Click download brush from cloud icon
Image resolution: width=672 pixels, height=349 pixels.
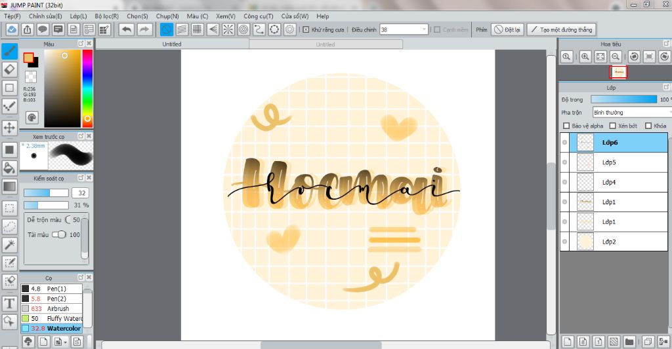point(28,341)
